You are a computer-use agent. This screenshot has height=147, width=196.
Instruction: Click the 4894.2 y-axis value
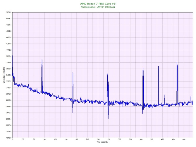9,19
